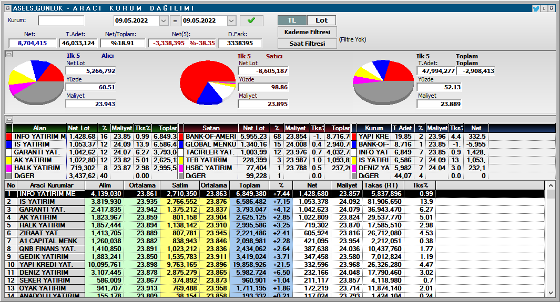Click TACIRLER YAT. in sellers table
This screenshot has width=560, height=302.
[x=210, y=152]
